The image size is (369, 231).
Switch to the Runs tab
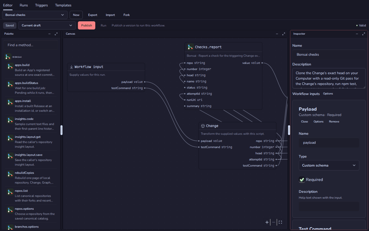pyautogui.click(x=24, y=5)
